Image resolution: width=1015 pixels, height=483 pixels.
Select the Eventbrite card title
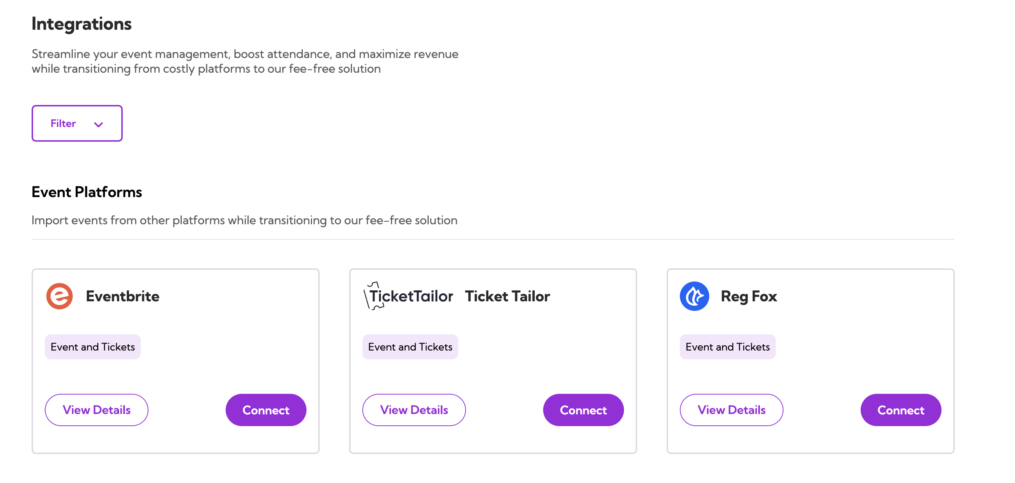[x=122, y=297]
